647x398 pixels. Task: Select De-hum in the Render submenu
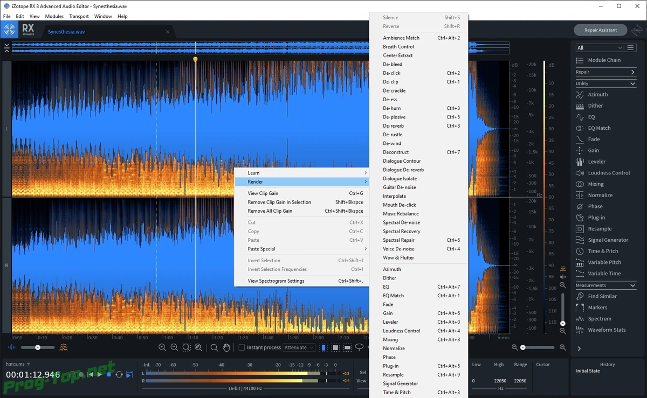(x=419, y=108)
